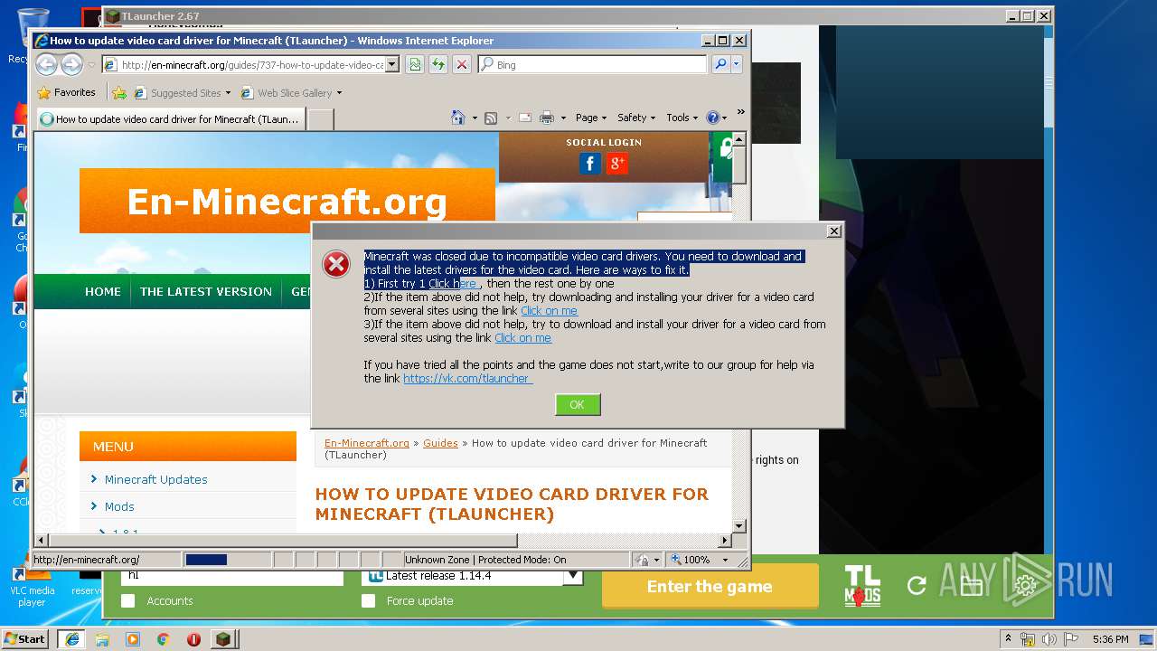Click the Opera icon in taskbar
The height and width of the screenshot is (651, 1157).
coord(193,639)
